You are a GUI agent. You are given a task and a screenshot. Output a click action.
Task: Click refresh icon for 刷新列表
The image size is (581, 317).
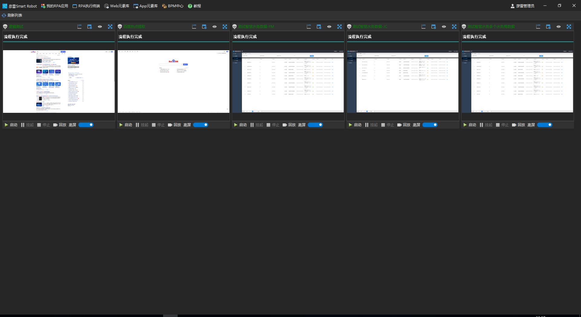pos(4,15)
